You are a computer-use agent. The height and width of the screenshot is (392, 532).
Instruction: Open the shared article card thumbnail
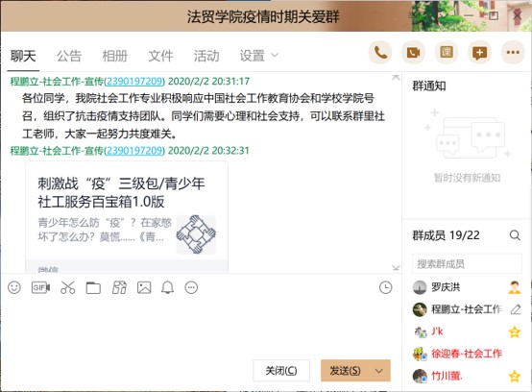pos(196,234)
